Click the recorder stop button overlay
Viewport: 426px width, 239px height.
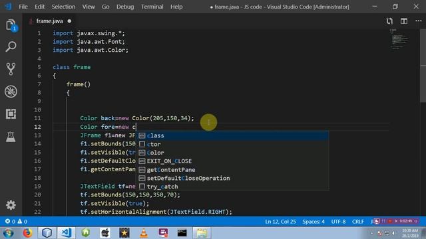pos(390,221)
